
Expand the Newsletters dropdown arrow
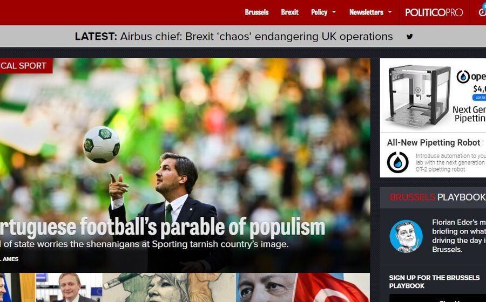pyautogui.click(x=390, y=12)
